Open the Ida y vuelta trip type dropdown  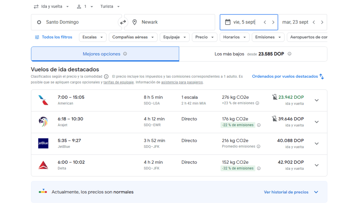[x=52, y=6]
